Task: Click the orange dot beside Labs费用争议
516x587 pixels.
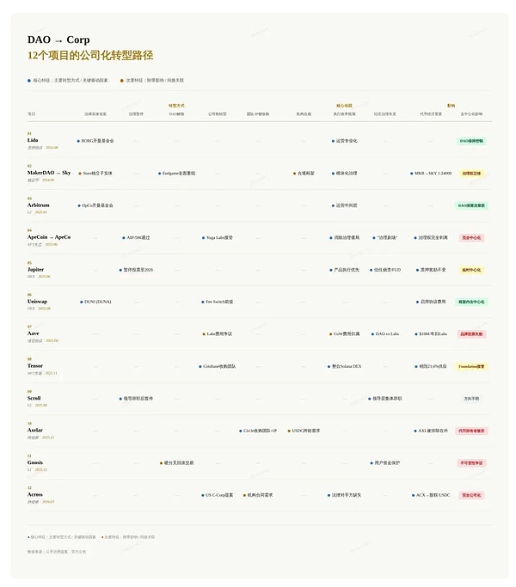Action: (204, 333)
